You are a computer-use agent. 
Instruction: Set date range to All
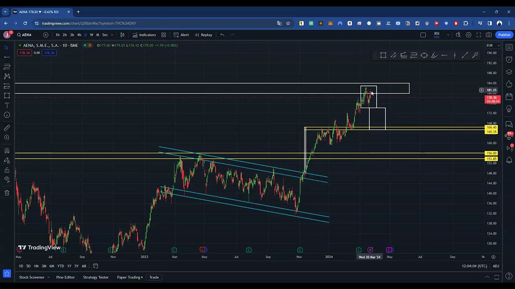click(84, 266)
